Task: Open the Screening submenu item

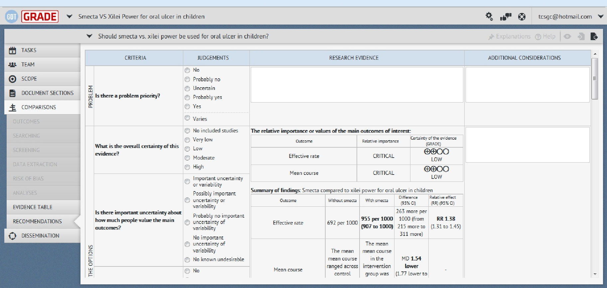Action: tap(43, 150)
